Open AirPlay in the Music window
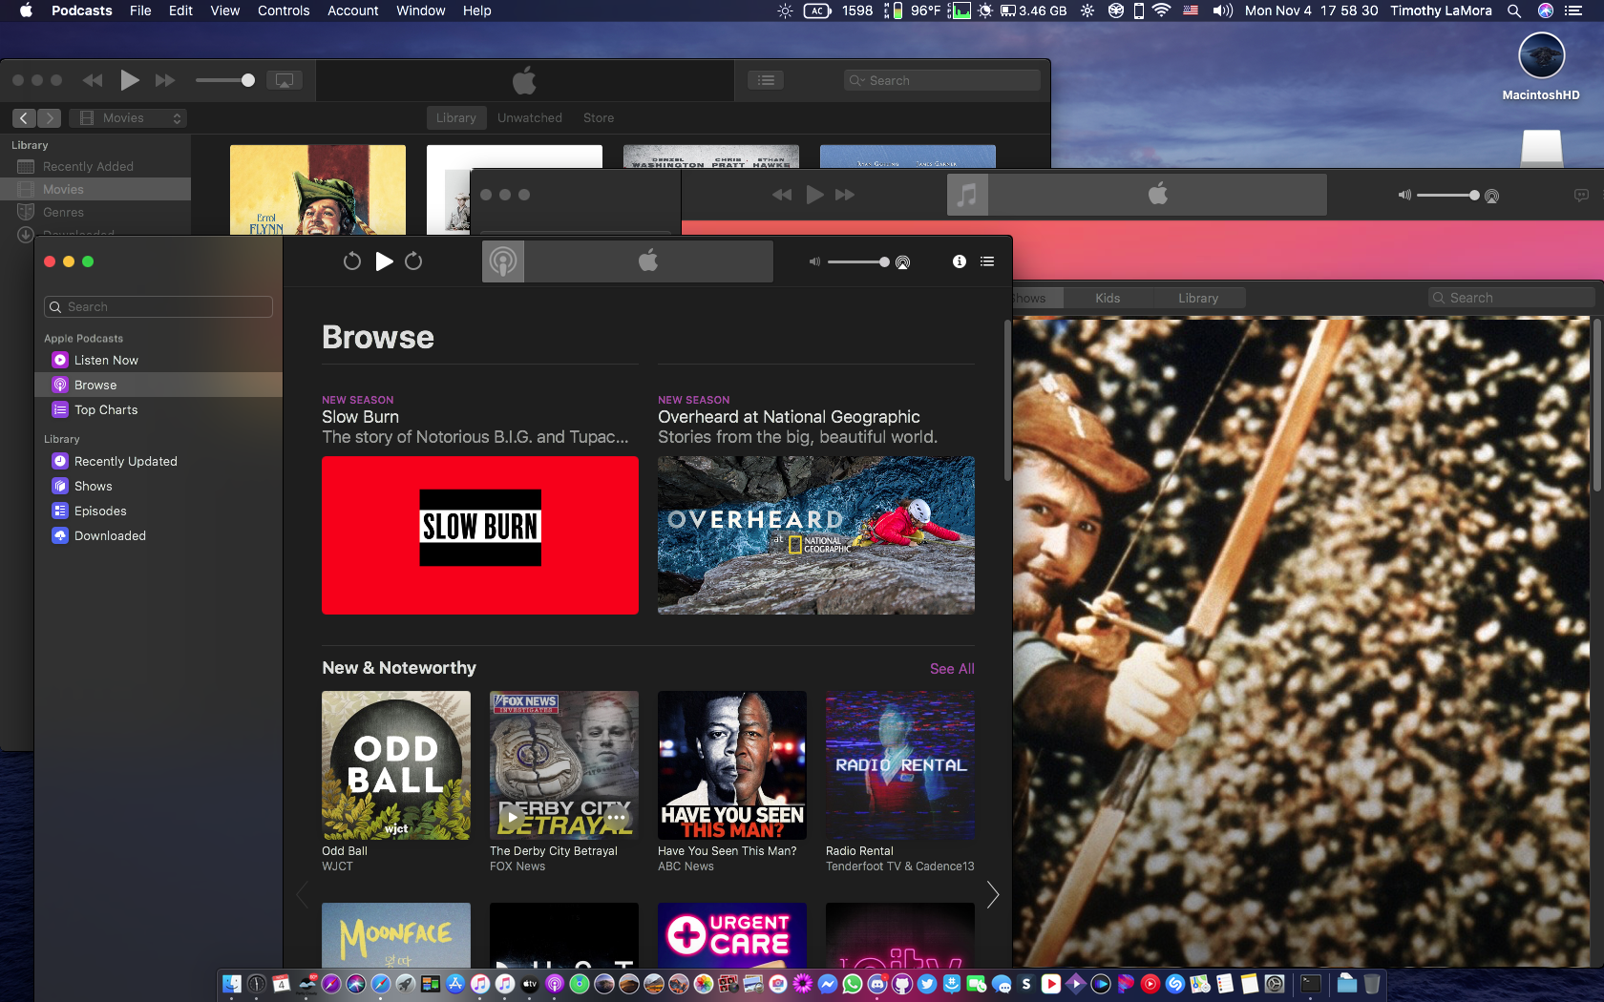The height and width of the screenshot is (1002, 1604). tap(1492, 196)
